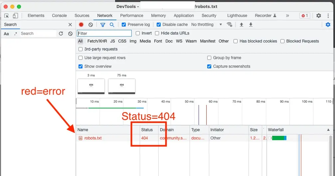The width and height of the screenshot is (335, 176).
Task: Toggle Preserve log checkbox
Action: click(x=123, y=25)
